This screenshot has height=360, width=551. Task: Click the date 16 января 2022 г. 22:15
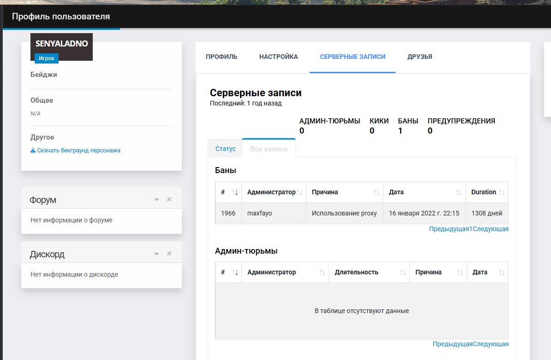tap(424, 213)
